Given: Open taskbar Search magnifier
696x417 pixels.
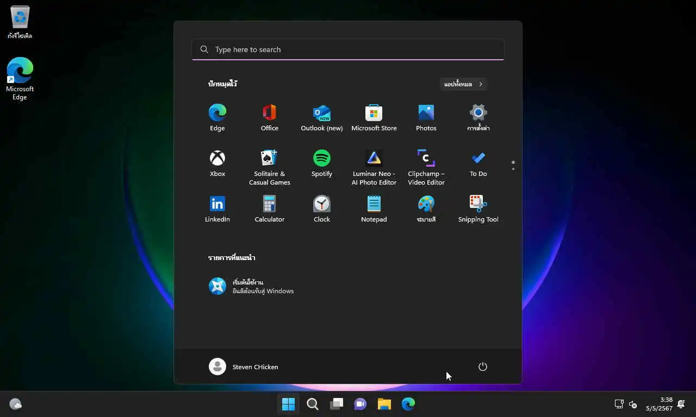Looking at the screenshot, I should (x=312, y=404).
